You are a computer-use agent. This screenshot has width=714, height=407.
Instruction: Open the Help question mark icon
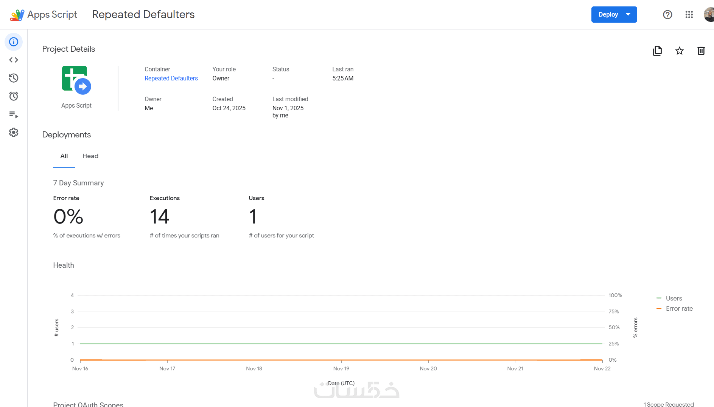pos(667,15)
